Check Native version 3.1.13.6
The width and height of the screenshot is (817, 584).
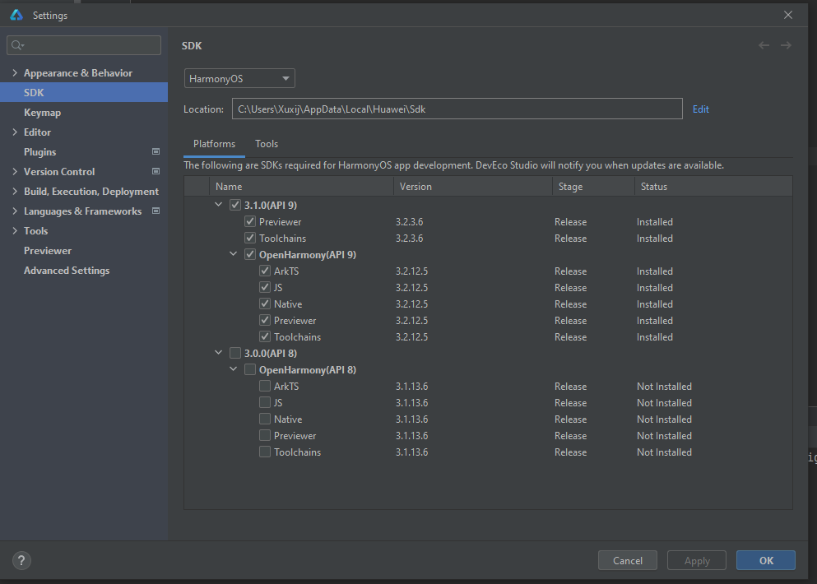265,419
